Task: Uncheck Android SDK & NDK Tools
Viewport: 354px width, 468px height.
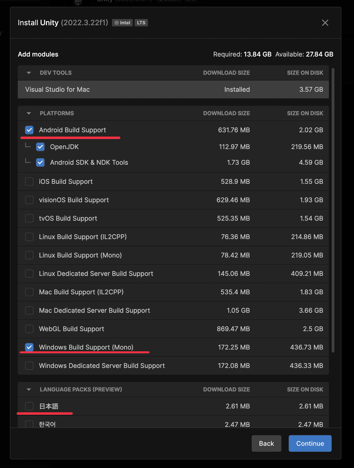Action: click(40, 163)
